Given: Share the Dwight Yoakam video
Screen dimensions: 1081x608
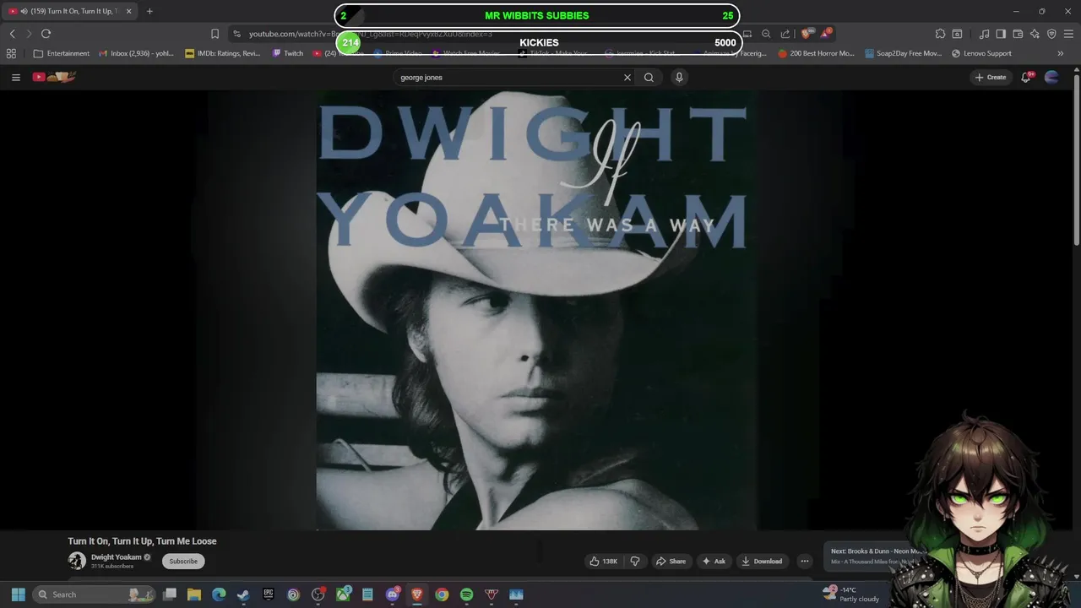Looking at the screenshot, I should click(x=671, y=561).
